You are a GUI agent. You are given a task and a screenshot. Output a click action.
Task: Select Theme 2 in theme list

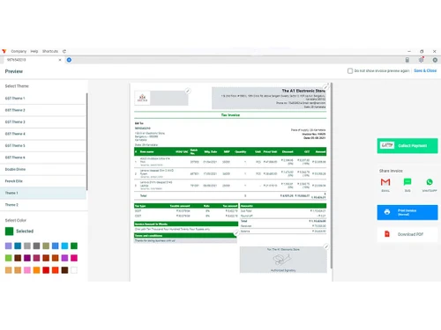point(43,205)
